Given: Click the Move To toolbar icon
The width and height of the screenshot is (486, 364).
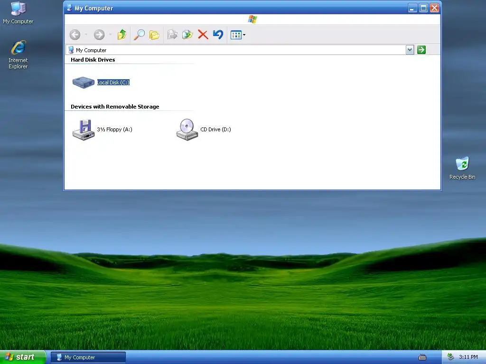Looking at the screenshot, I should point(172,35).
